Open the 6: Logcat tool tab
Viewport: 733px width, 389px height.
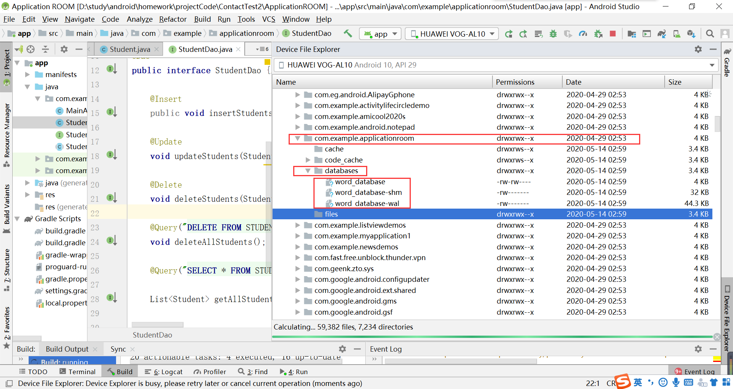click(164, 372)
